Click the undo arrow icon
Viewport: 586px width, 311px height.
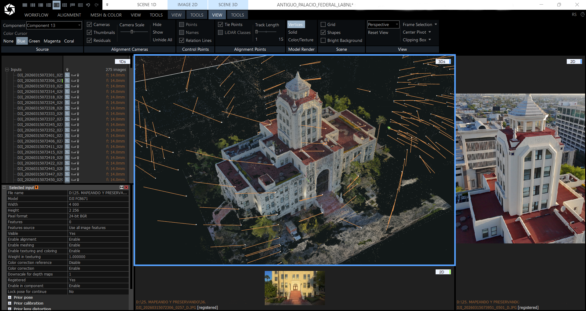[88, 5]
